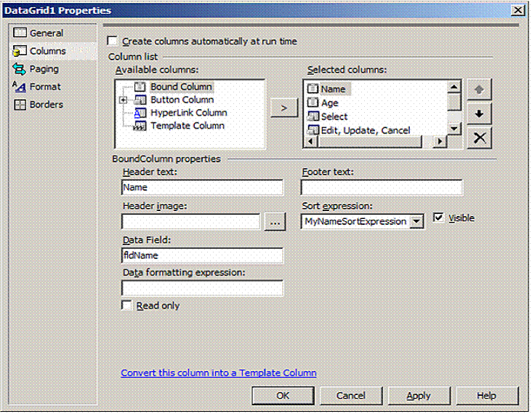The width and height of the screenshot is (532, 414).
Task: Choose the HyperLink Column icon
Action: click(140, 113)
